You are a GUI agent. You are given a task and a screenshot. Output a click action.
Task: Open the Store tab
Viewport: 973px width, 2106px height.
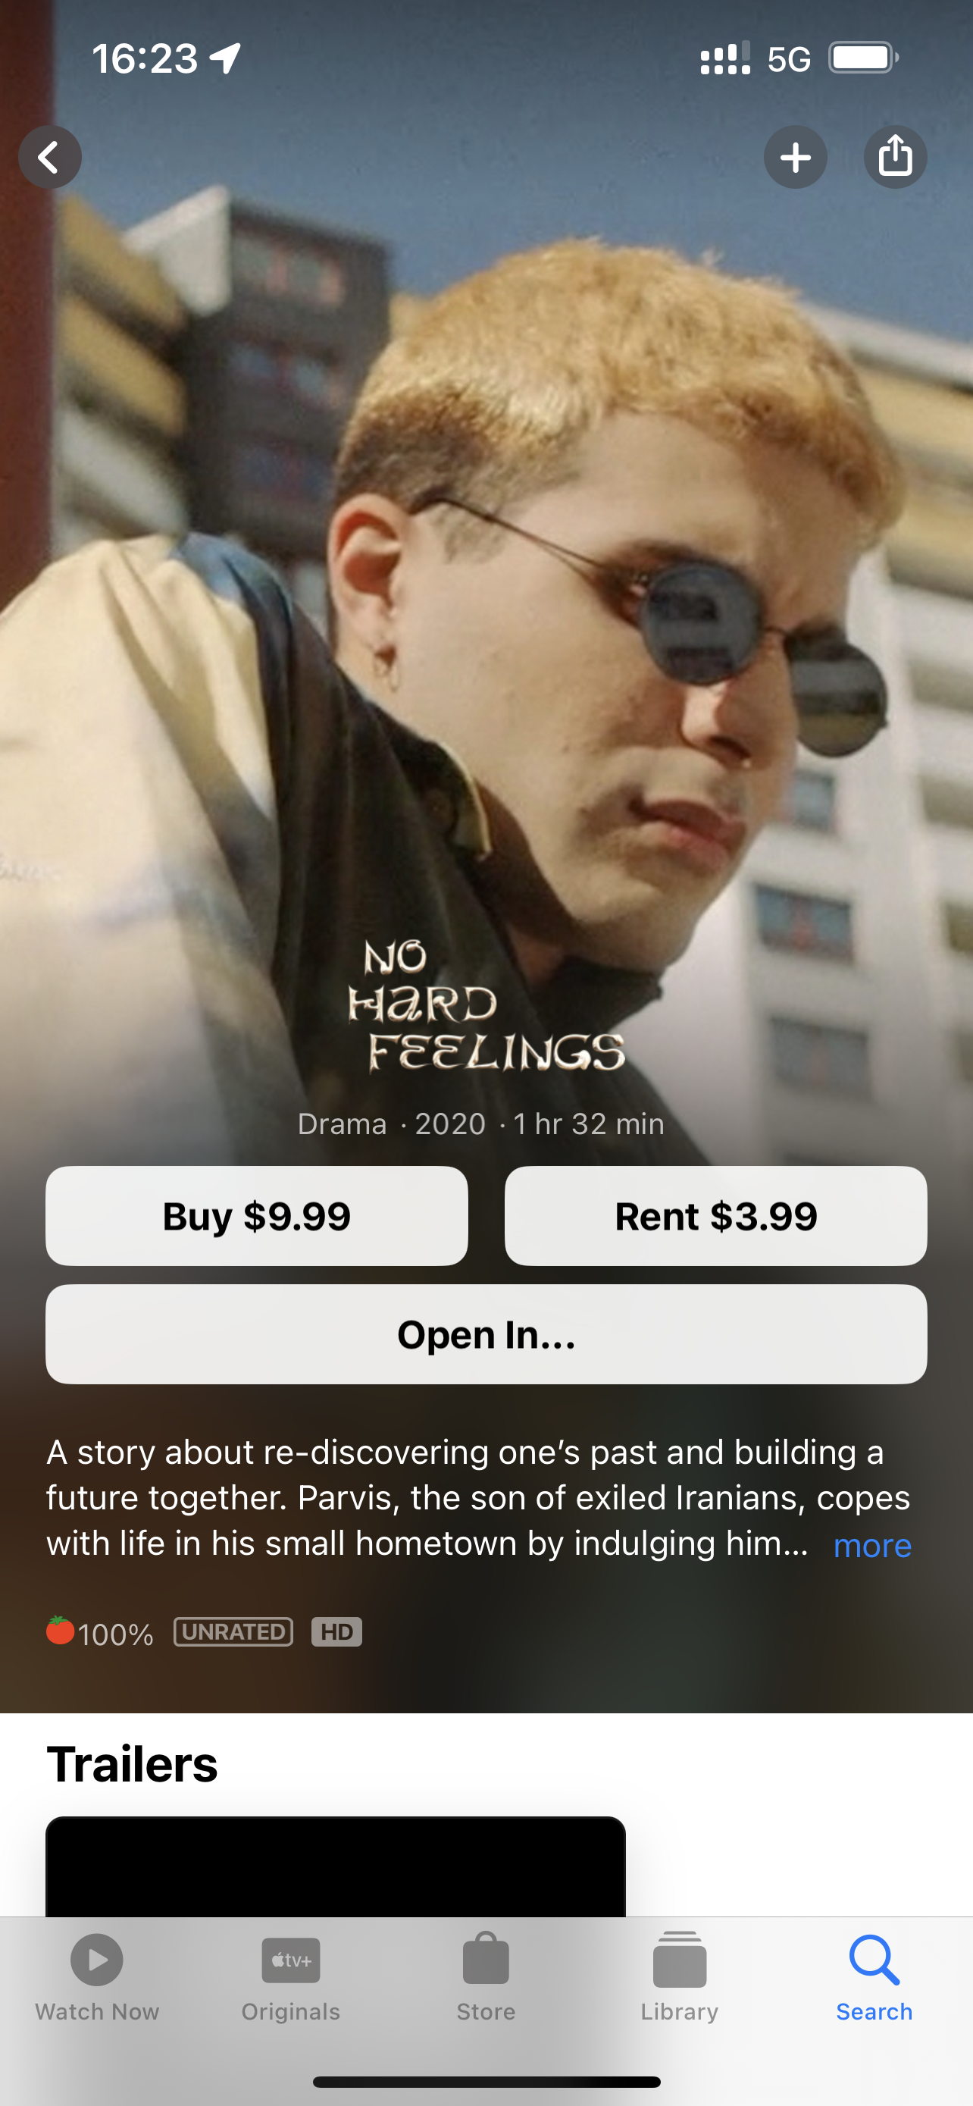(486, 1978)
